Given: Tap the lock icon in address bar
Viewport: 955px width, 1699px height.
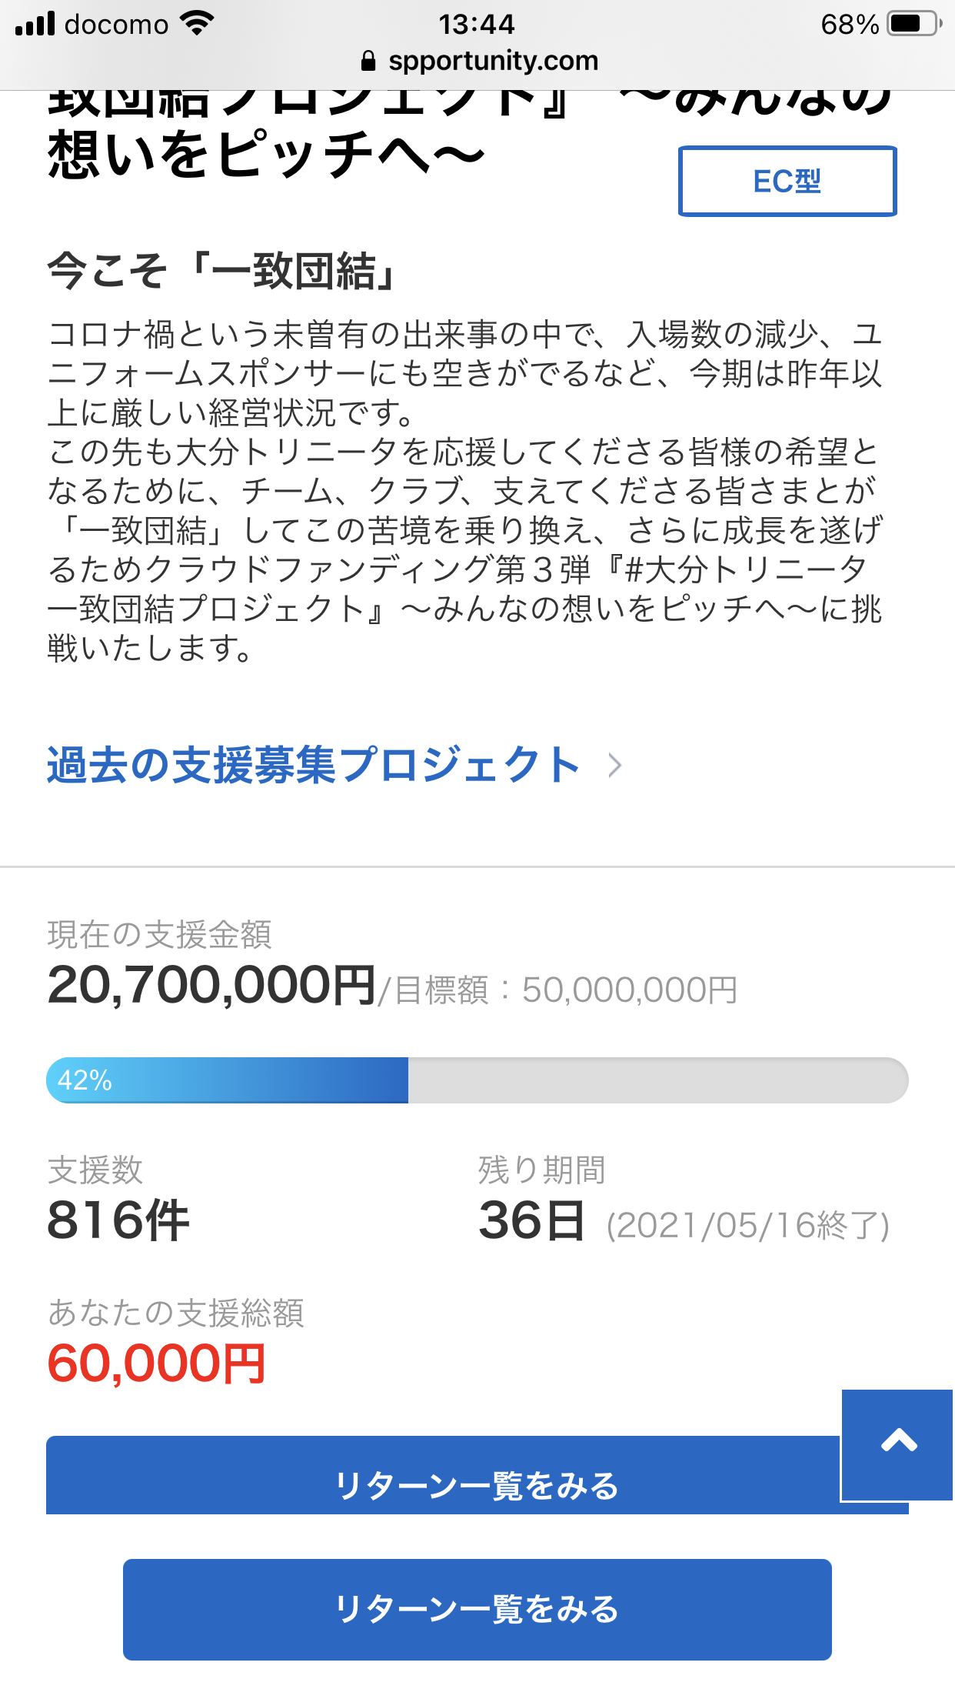Looking at the screenshot, I should pyautogui.click(x=368, y=62).
